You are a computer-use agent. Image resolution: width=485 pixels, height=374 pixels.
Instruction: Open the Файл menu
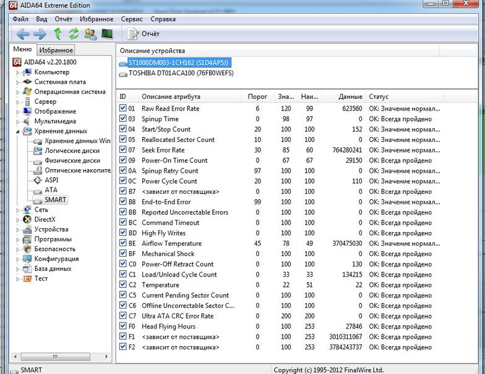20,19
